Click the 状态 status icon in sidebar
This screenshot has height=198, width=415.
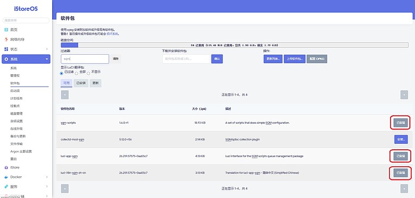pyautogui.click(x=6, y=49)
